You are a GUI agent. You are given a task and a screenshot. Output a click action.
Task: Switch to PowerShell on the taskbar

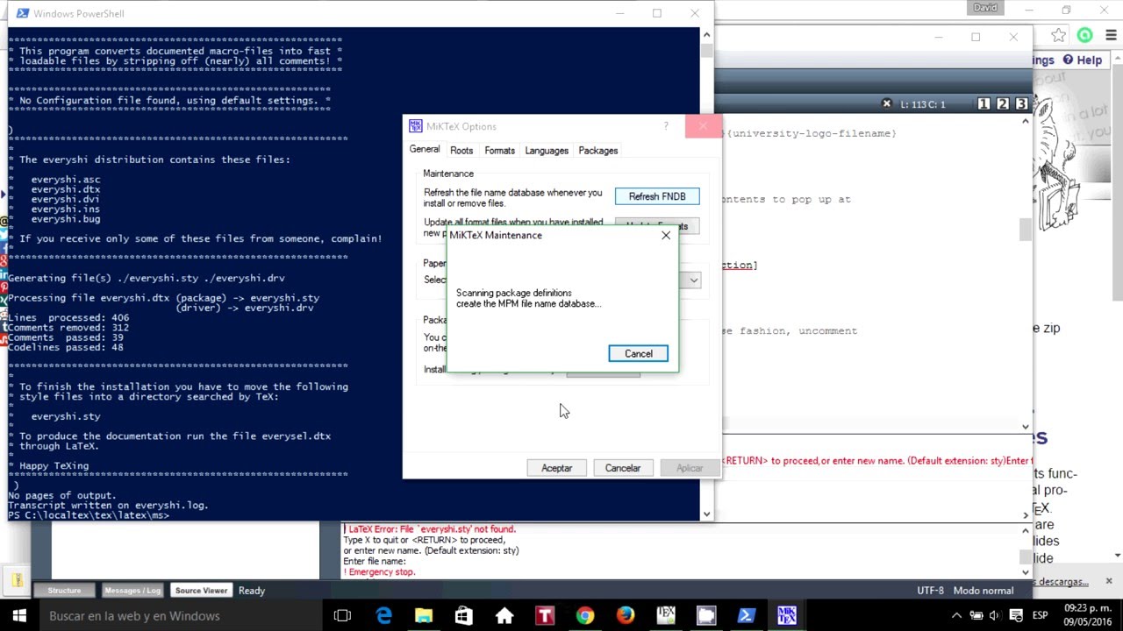pyautogui.click(x=747, y=616)
